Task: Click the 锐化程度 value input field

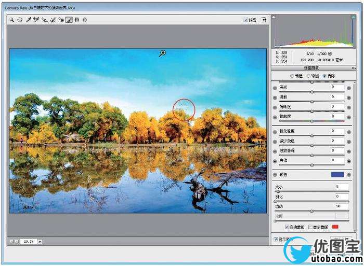Action: coord(337,131)
